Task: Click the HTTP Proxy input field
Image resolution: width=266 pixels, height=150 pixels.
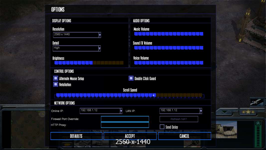Action: pos(125,125)
